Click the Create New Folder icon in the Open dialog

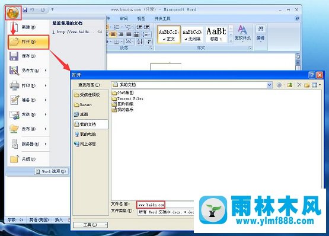pyautogui.click(x=307, y=85)
